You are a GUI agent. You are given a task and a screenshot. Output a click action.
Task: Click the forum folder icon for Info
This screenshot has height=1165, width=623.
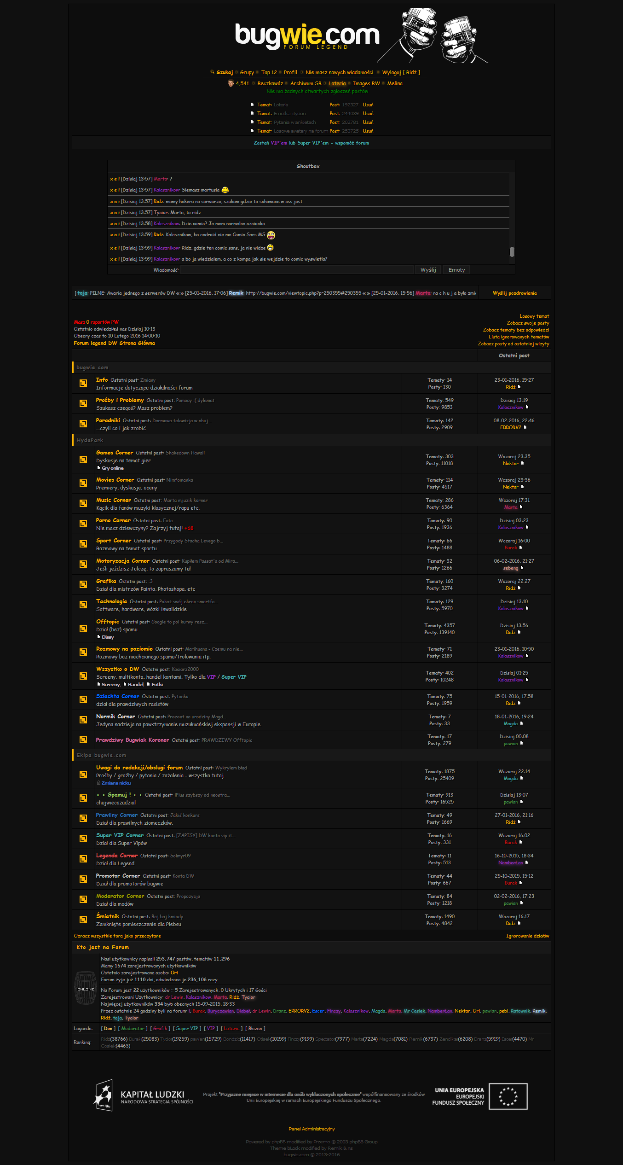[x=83, y=383]
